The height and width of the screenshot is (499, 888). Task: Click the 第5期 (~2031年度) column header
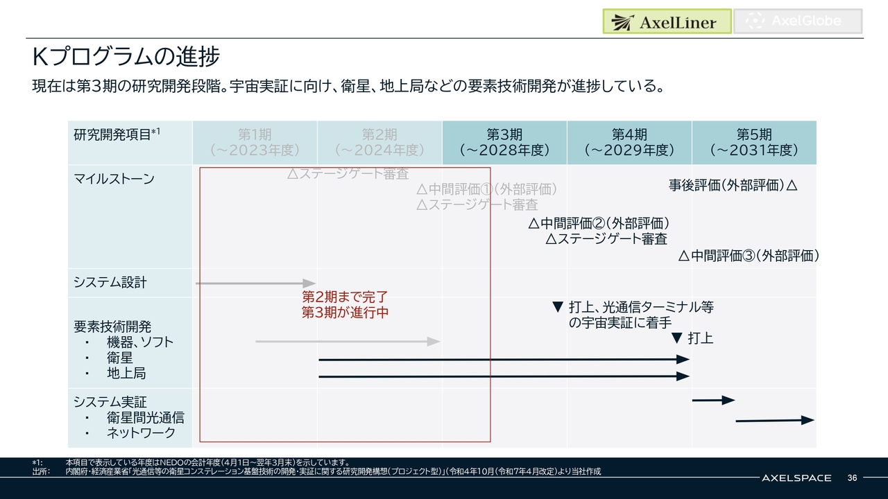[x=754, y=143]
